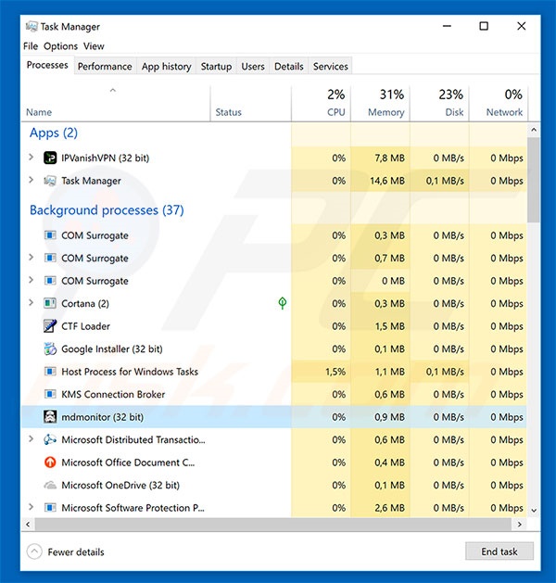Select the CTF Loader process
Image resolution: width=556 pixels, height=583 pixels.
274,326
